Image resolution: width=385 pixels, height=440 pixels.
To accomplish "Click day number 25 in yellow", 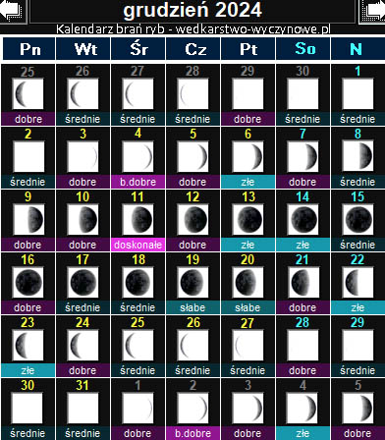I will point(137,322).
